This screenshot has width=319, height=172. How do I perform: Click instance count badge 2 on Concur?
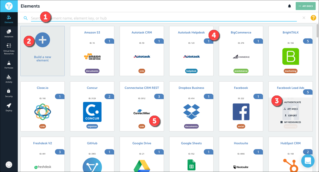coord(110,96)
